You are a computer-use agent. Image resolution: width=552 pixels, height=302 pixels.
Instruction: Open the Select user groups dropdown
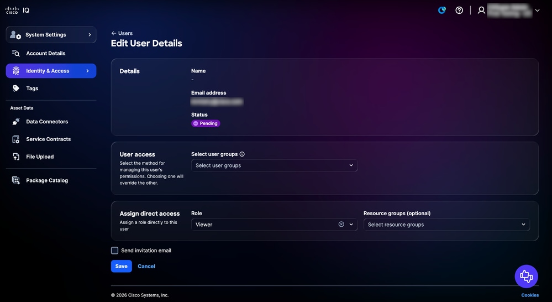click(x=274, y=165)
